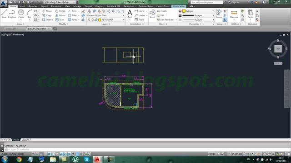Viewport: 291px width, 163px height.
Task: Click the Array tool
Action: click(72, 19)
